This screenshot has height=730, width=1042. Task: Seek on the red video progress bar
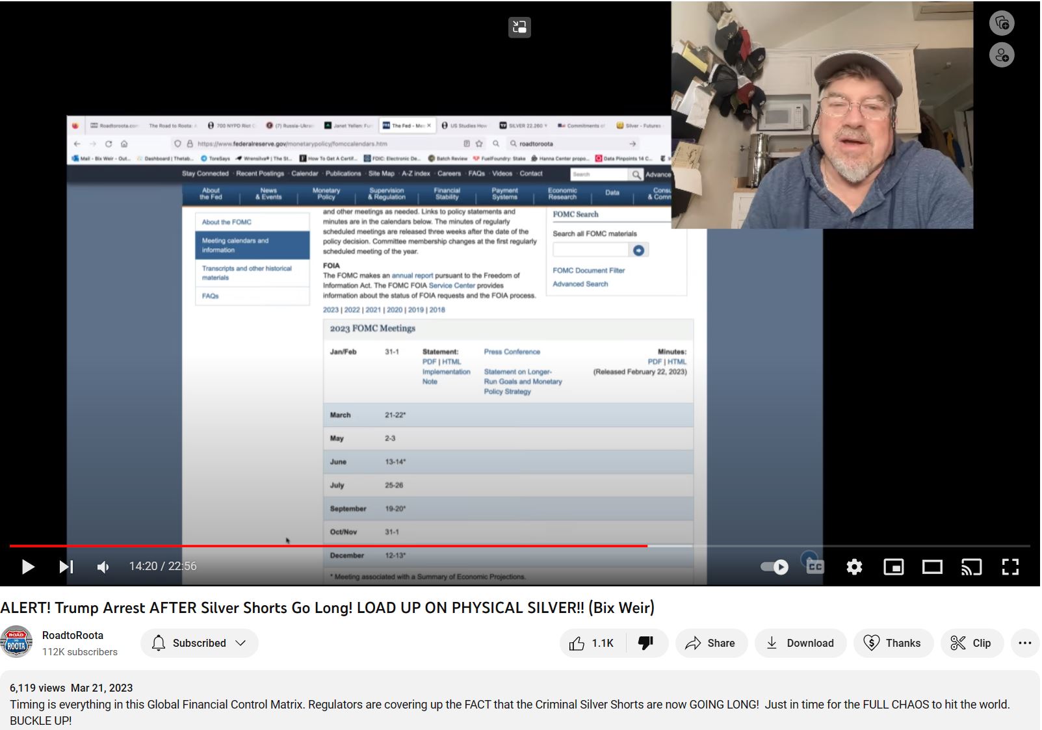point(328,546)
